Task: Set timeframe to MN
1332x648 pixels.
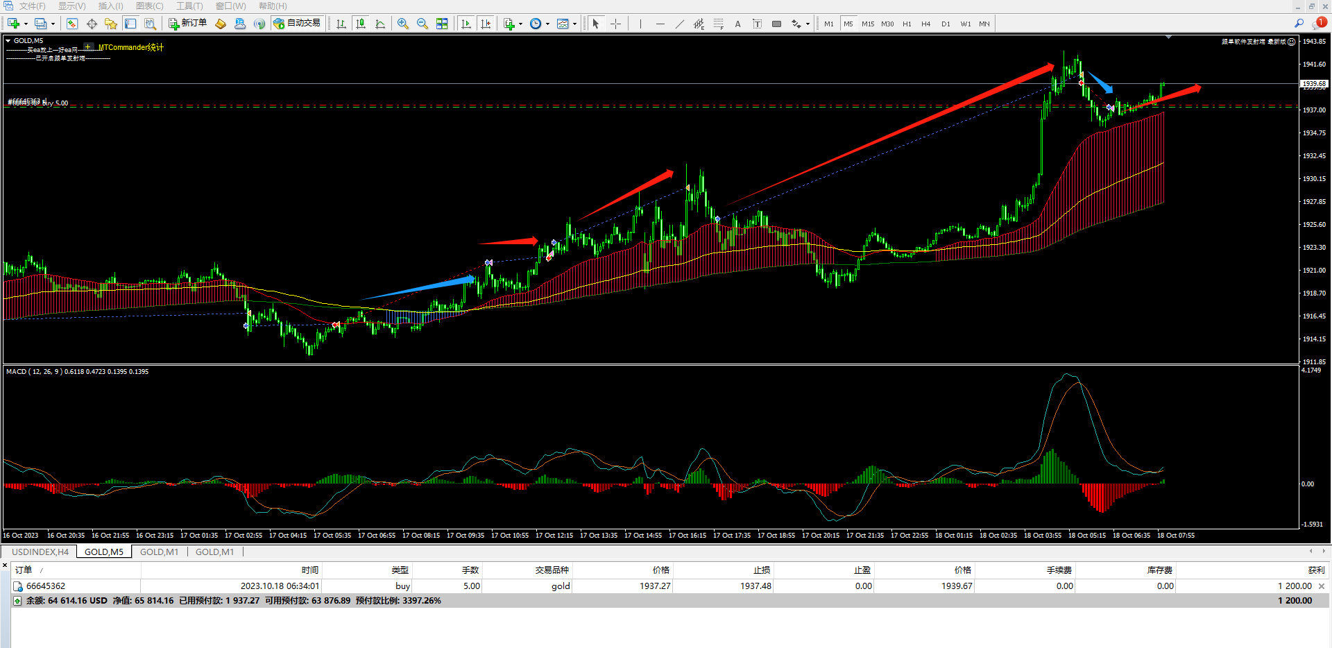Action: [984, 24]
